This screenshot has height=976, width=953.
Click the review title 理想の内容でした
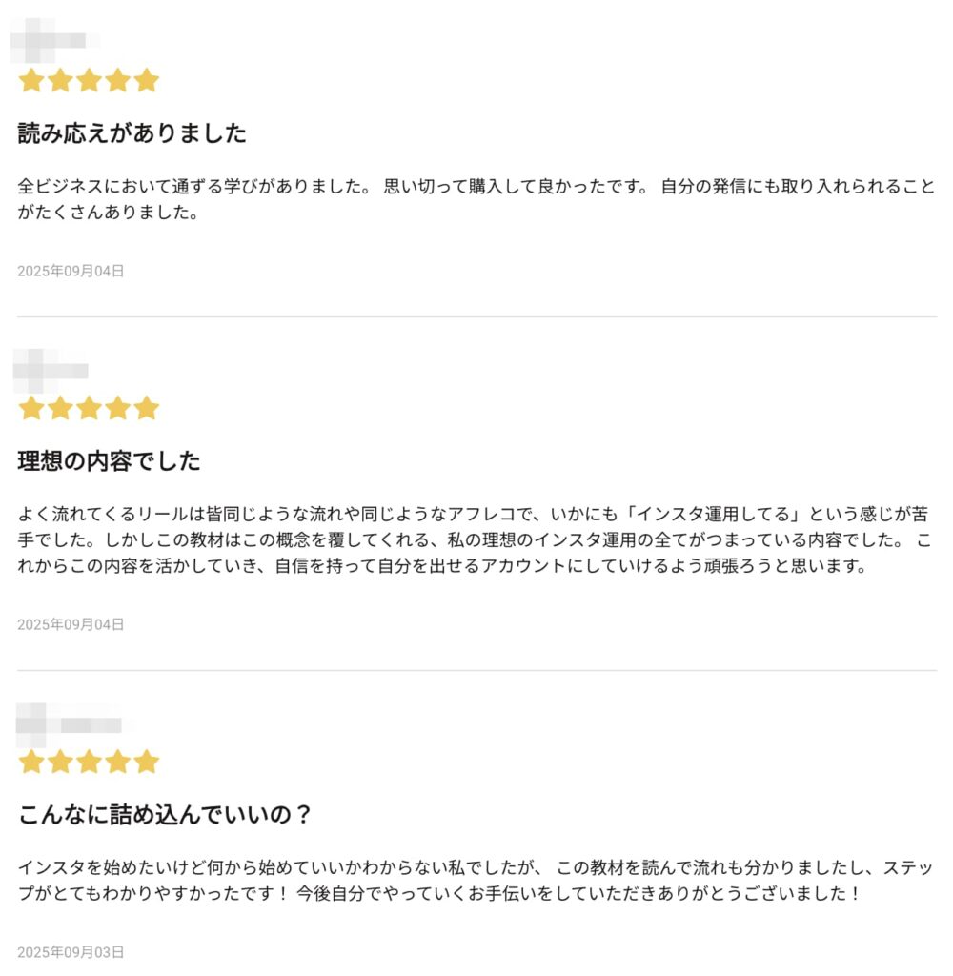pos(109,461)
